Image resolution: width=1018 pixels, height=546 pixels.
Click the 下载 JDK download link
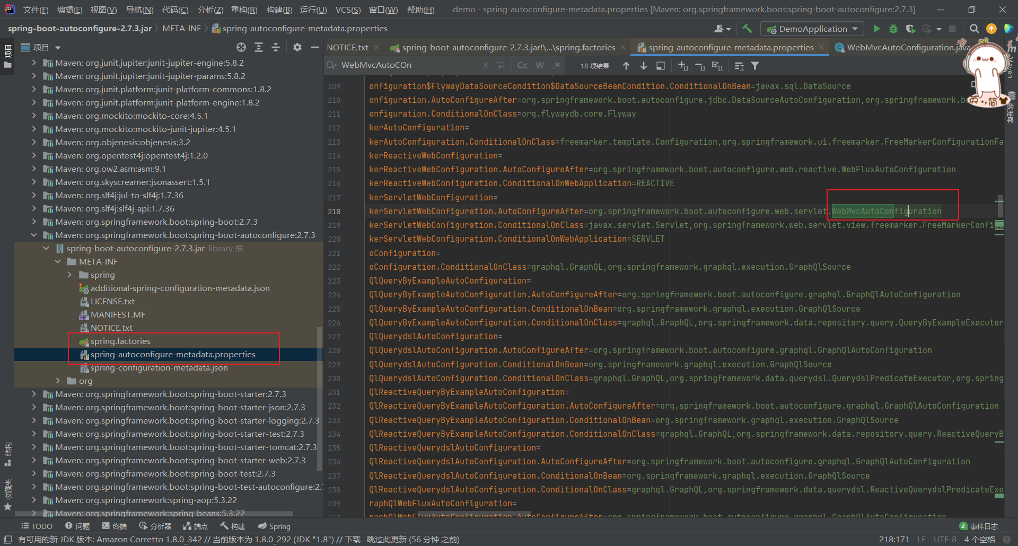coord(353,539)
